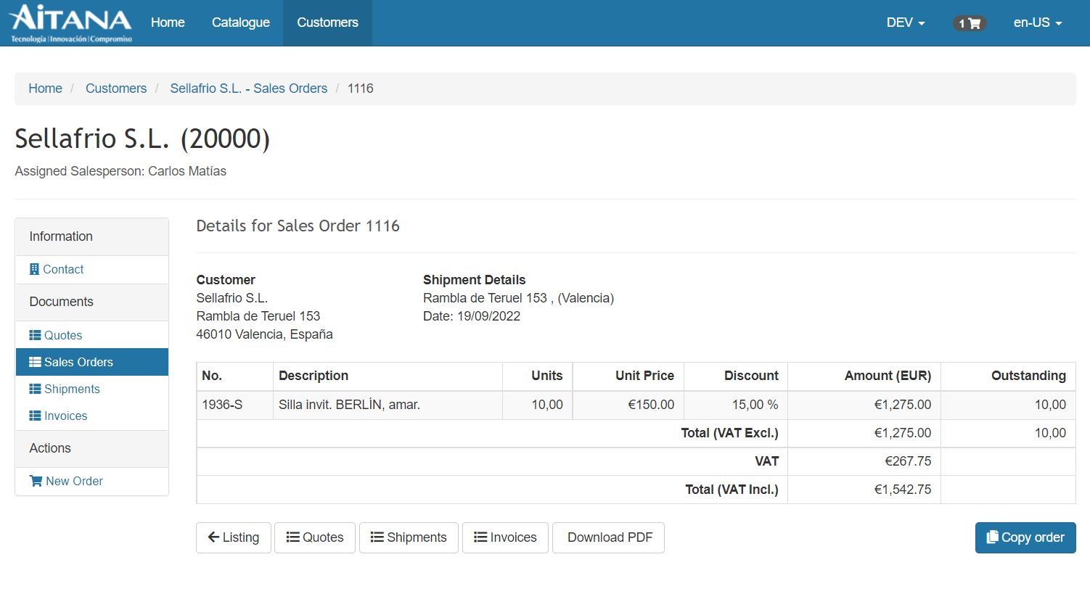The width and height of the screenshot is (1090, 594).
Task: Click the bottom Quotes button text
Action: click(323, 537)
